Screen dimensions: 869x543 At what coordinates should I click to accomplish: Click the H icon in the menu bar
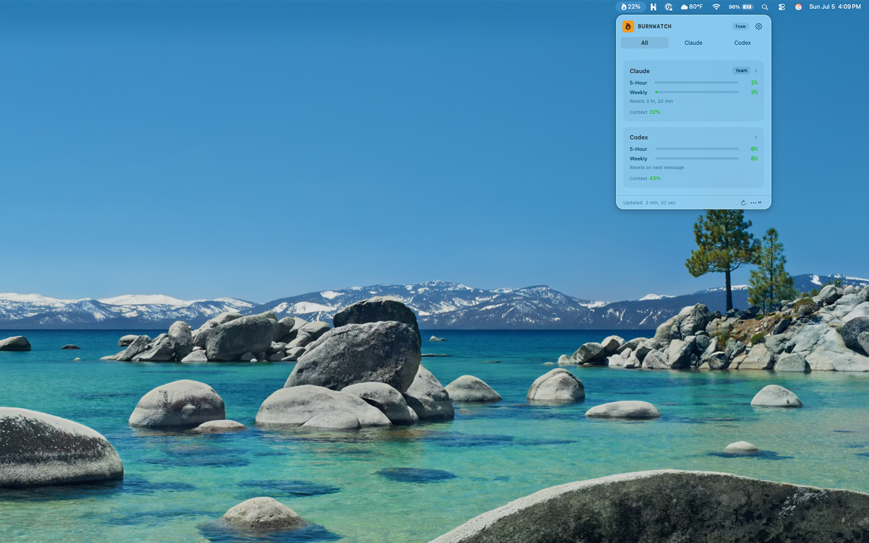pos(653,7)
